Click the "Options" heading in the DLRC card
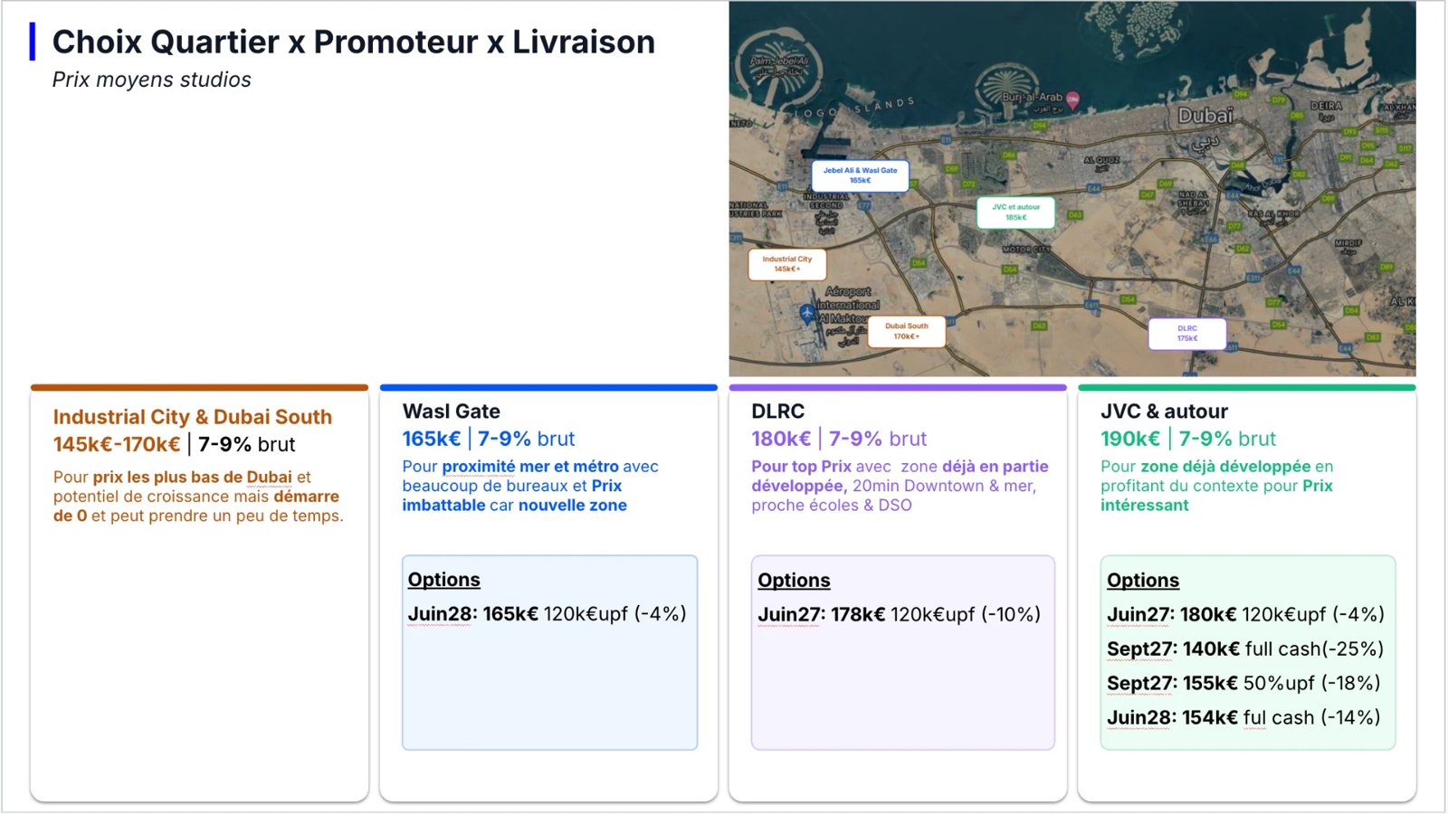Image resolution: width=1448 pixels, height=814 pixels. (x=794, y=581)
